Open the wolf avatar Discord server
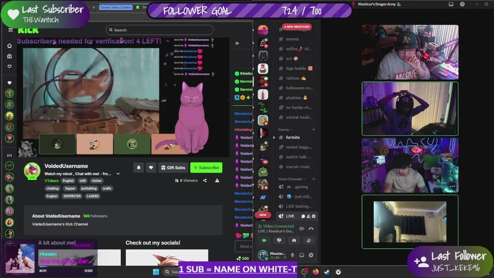This screenshot has height=278, width=494. [x=263, y=56]
